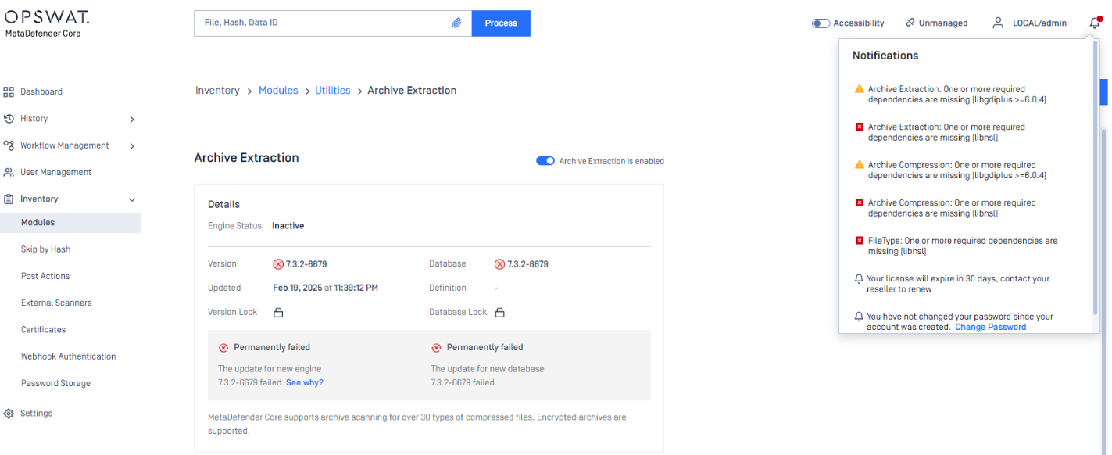
Task: Open the Dashboard page
Action: [41, 92]
